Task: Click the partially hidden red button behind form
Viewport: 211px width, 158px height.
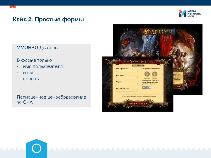Action: pyautogui.click(x=178, y=86)
